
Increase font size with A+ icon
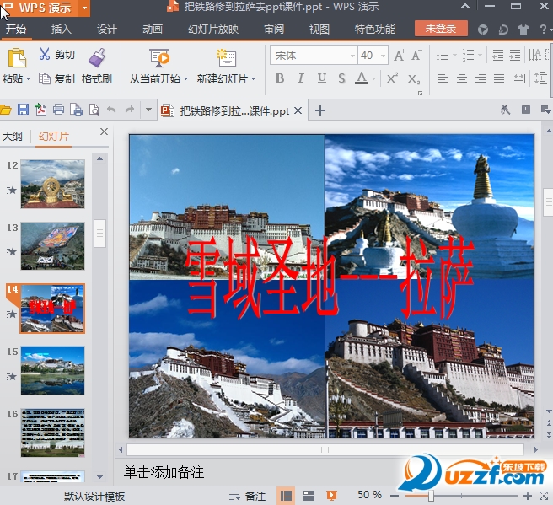click(x=400, y=56)
